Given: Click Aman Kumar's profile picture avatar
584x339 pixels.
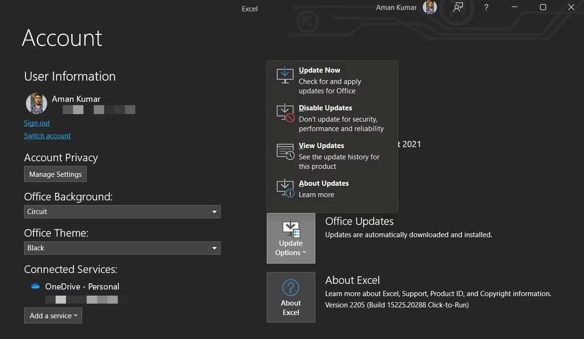Looking at the screenshot, I should tap(36, 103).
